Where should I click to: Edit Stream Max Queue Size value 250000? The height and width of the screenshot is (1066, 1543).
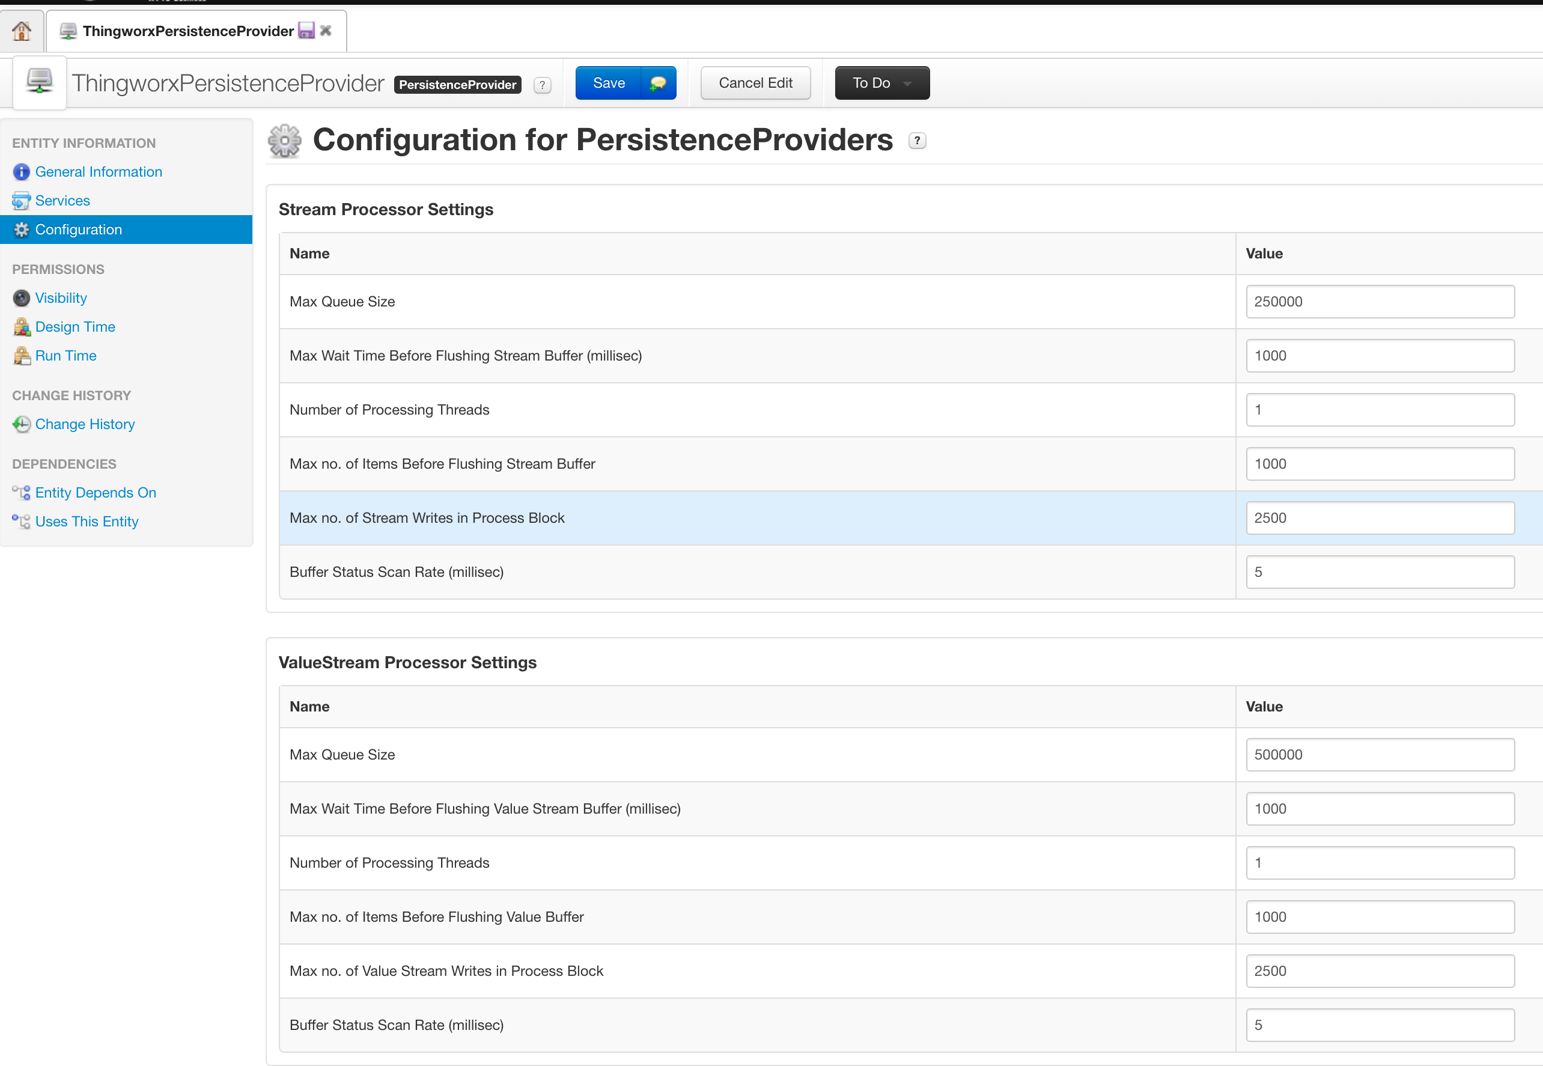click(1380, 301)
